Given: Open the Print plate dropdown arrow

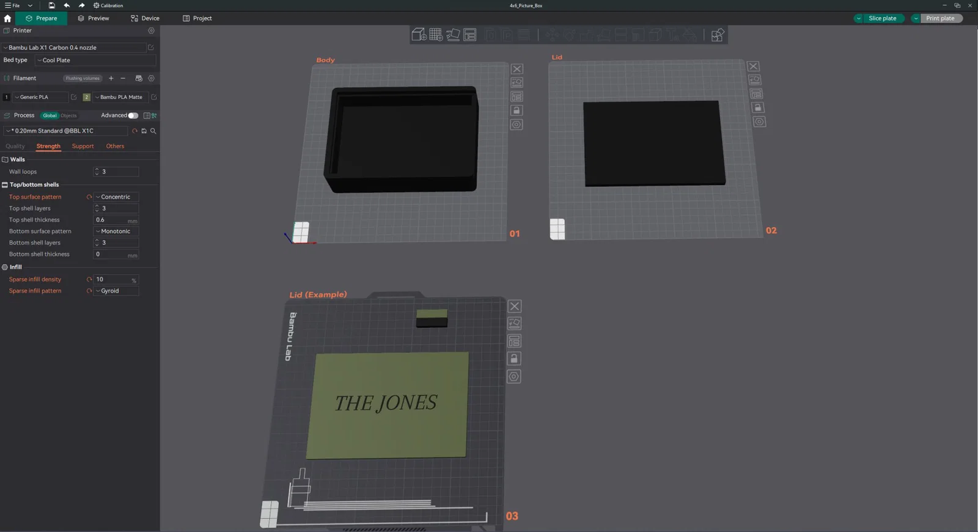Looking at the screenshot, I should click(916, 18).
